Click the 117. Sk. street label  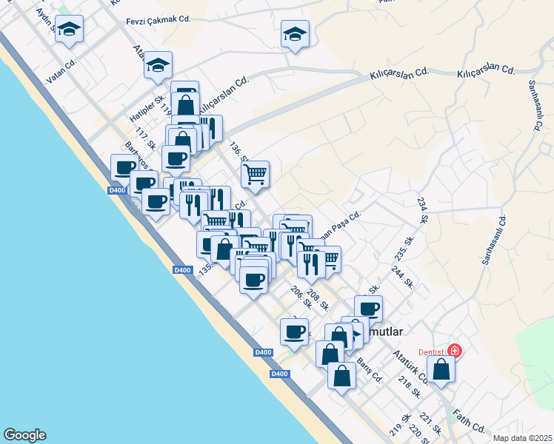[145, 138]
